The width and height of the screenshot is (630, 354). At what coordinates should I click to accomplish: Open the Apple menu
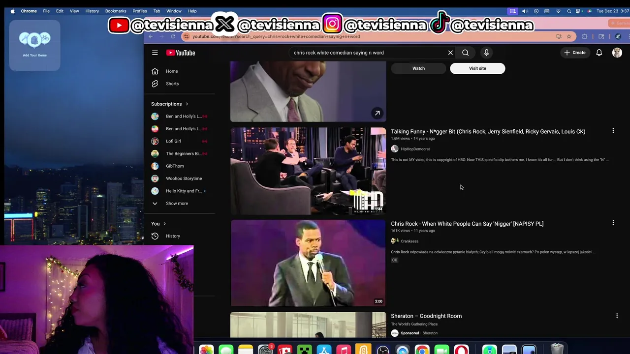[x=13, y=11]
